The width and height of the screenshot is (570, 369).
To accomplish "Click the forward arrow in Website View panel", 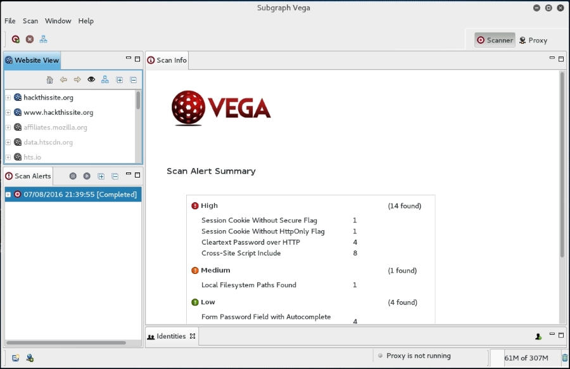I will click(77, 80).
